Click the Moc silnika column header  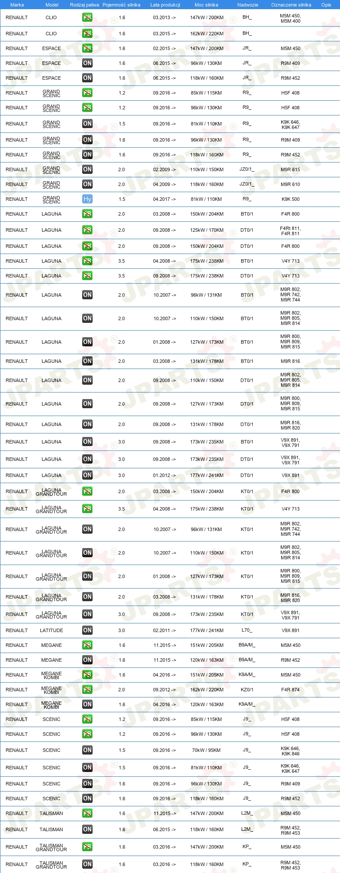[207, 5]
